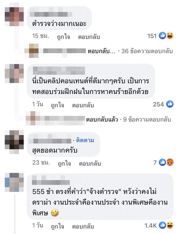Image resolution: width=179 pixels, height=234 pixels.
Task: Toggle ถูกใจ on 'สุดยอดมากครับ' comment
Action: tap(64, 163)
